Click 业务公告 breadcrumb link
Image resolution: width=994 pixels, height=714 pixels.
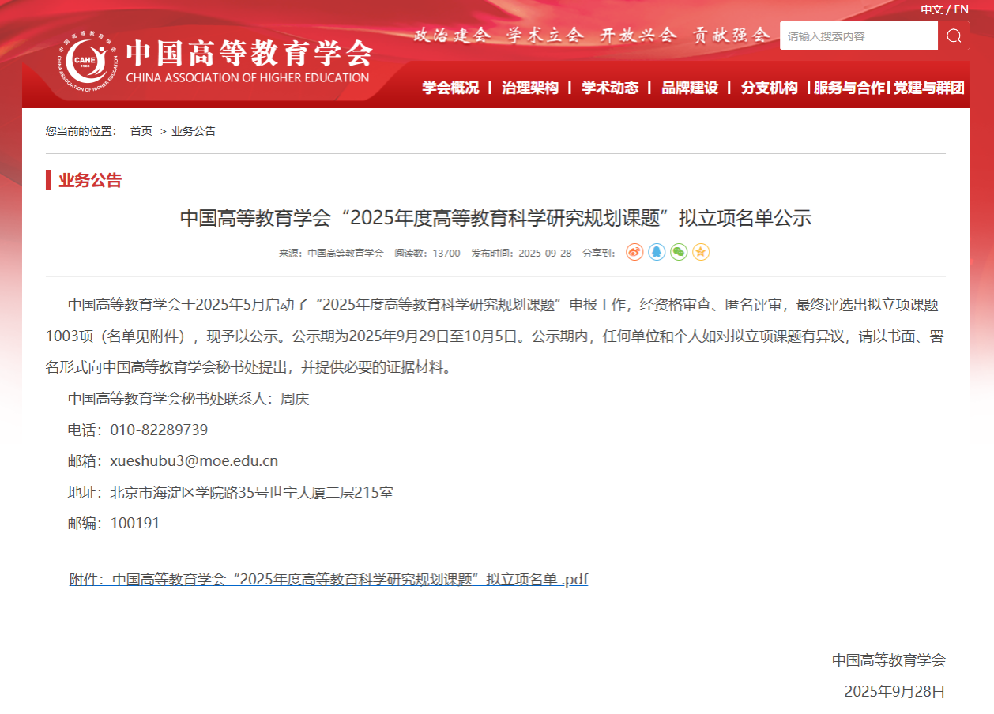tap(194, 131)
